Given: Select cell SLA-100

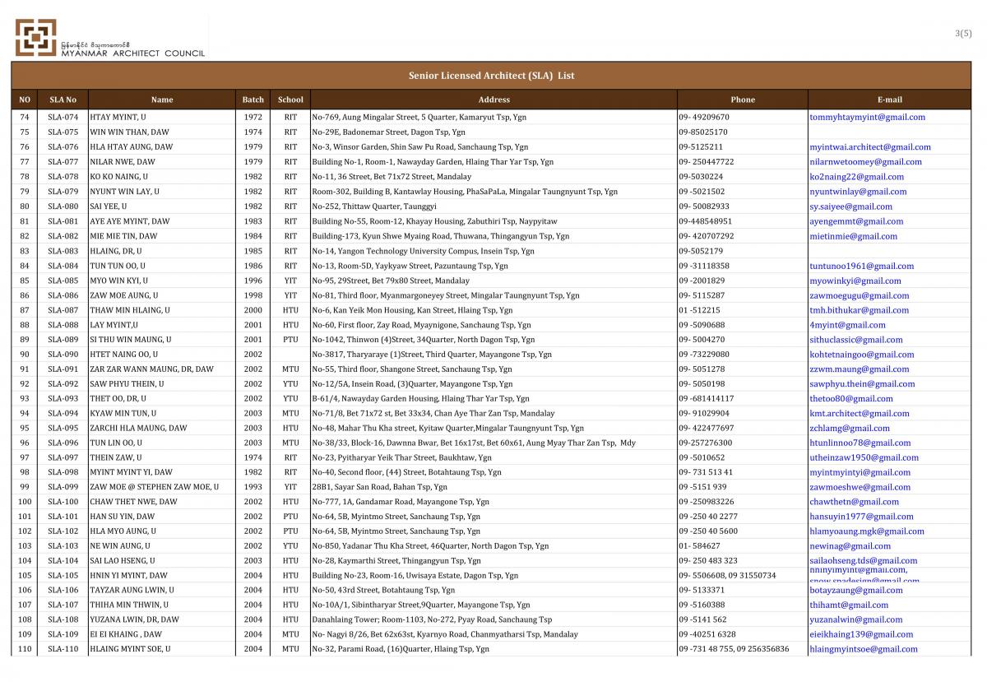Looking at the screenshot, I should click(x=63, y=502).
